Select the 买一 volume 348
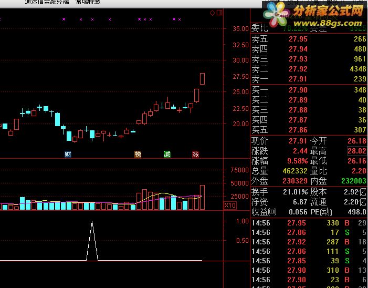 [360, 90]
